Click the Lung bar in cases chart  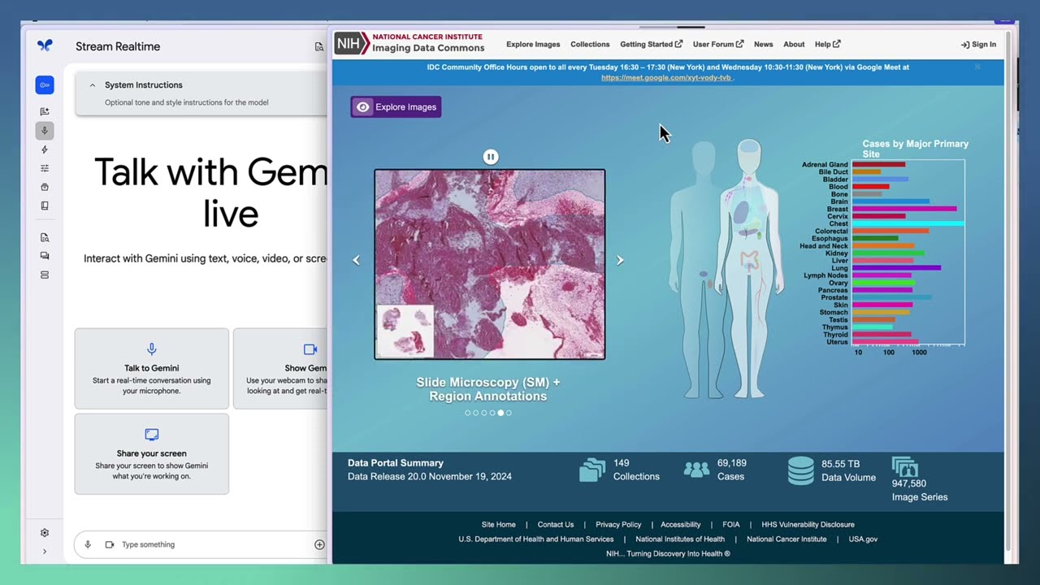click(896, 267)
